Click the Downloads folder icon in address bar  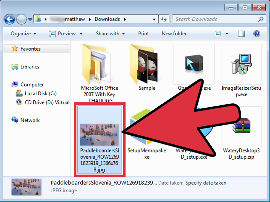38,19
